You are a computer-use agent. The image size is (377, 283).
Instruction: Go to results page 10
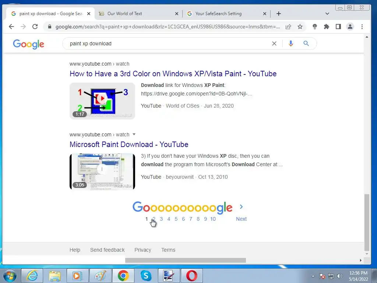point(213,219)
